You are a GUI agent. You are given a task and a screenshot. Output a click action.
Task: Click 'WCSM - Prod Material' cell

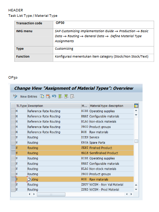coord(111,189)
